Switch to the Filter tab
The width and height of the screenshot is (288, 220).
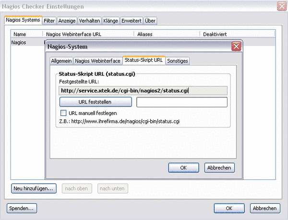(49, 21)
